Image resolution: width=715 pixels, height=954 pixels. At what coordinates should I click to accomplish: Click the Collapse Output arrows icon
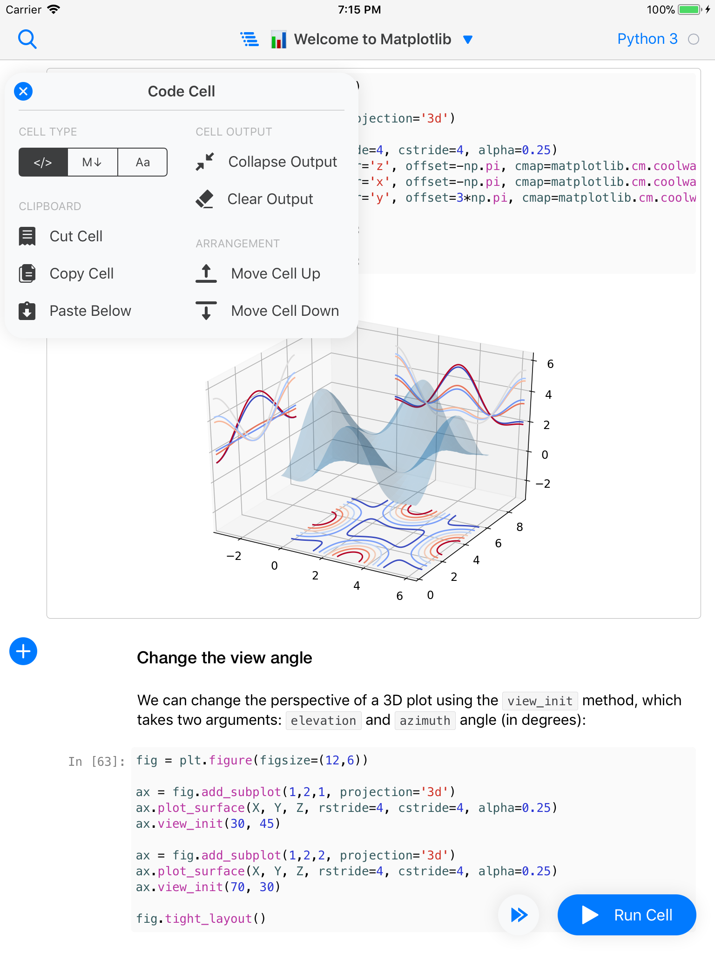pos(205,162)
